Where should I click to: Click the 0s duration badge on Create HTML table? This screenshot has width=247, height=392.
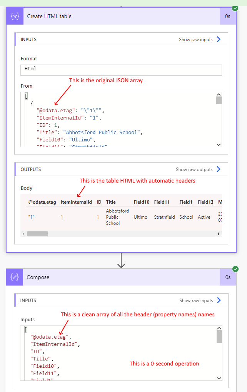[x=227, y=16]
